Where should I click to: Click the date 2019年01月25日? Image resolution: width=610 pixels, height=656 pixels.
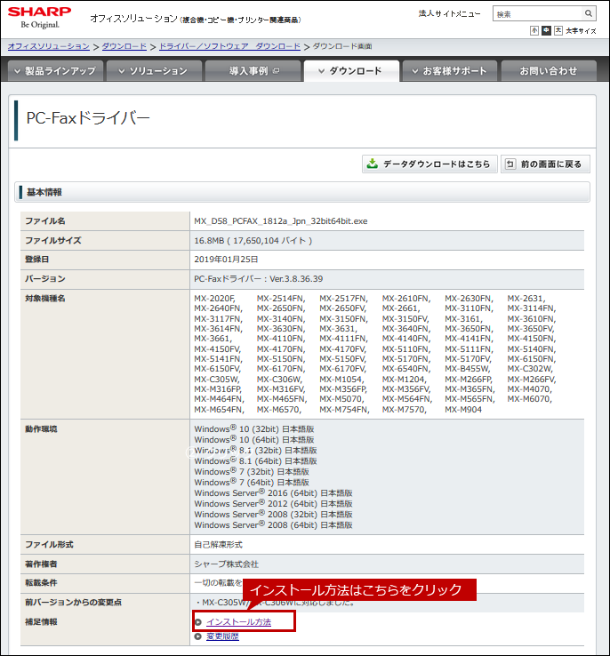pos(226,260)
